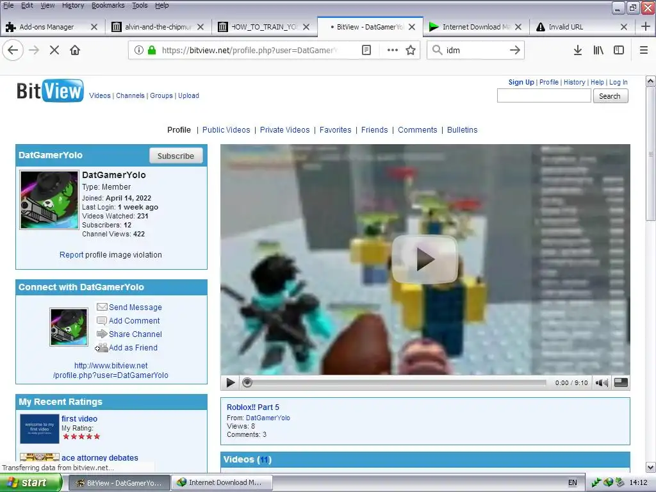This screenshot has height=492, width=656.
Task: Open the Edit menu
Action: coord(27,5)
